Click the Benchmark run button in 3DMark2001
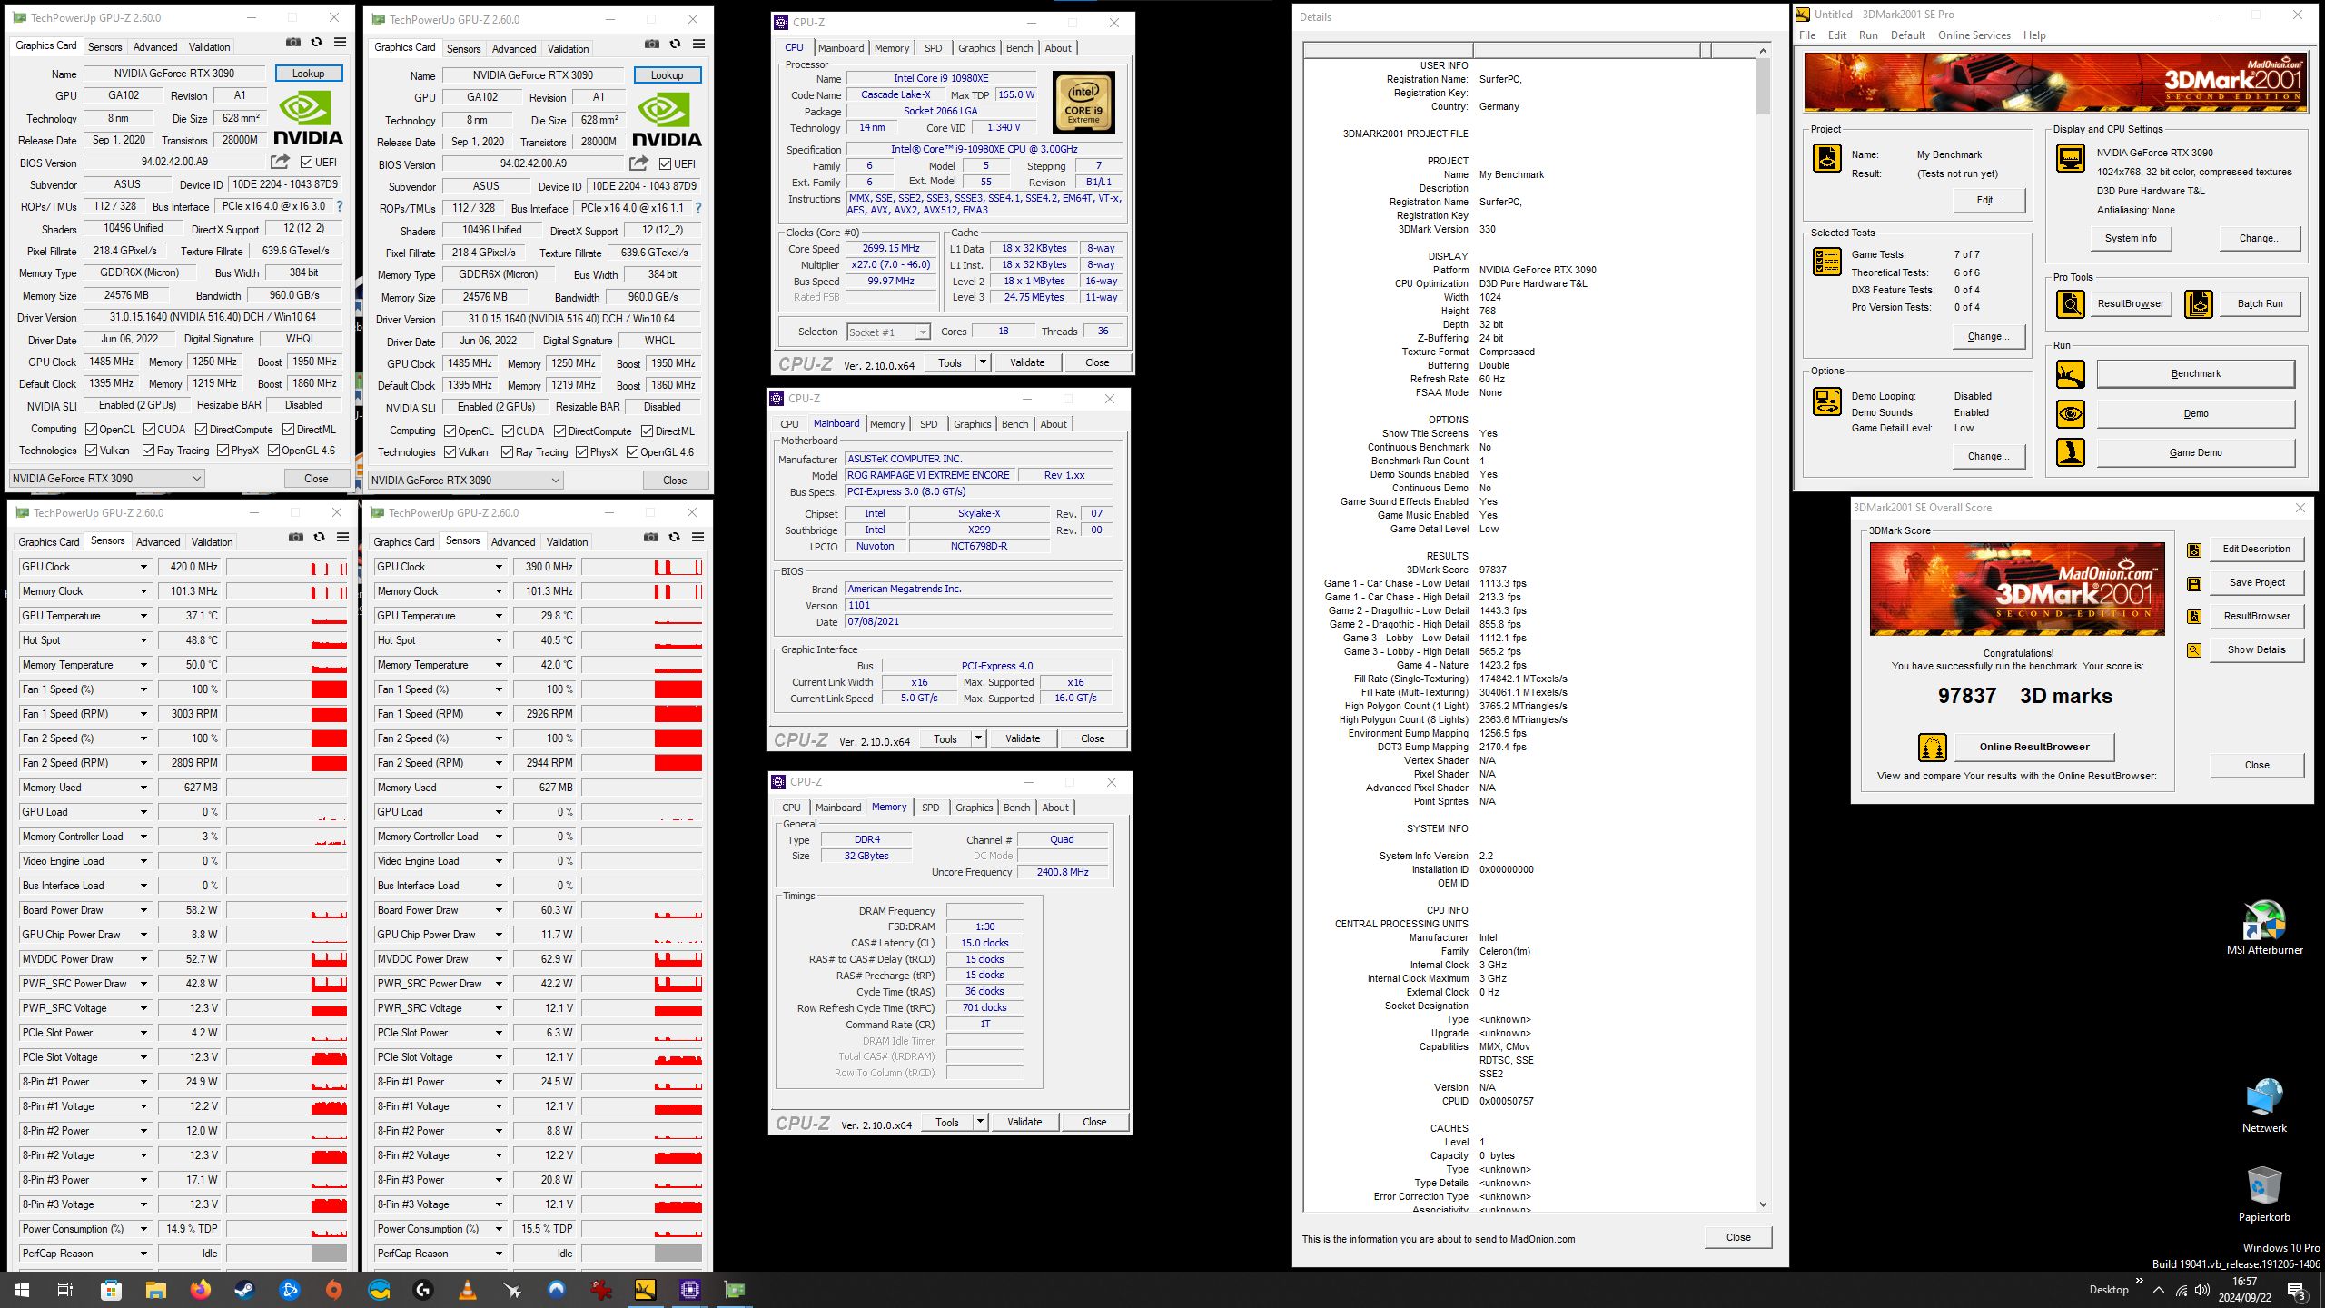2325x1308 pixels. click(x=2195, y=374)
